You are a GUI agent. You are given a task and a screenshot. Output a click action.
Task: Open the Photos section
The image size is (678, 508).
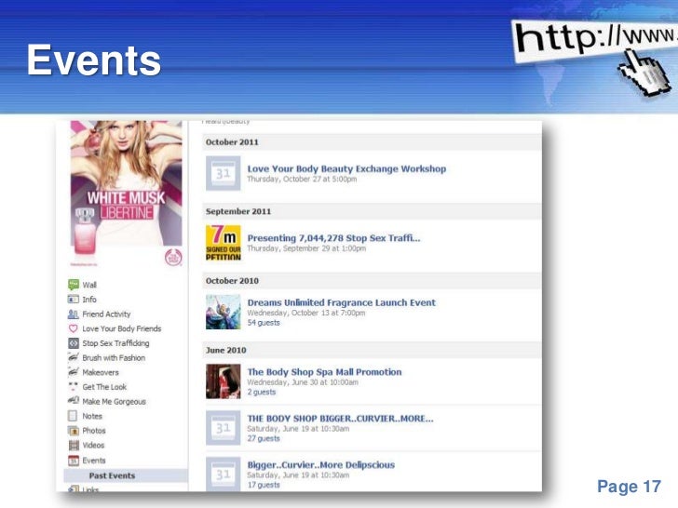click(x=94, y=431)
